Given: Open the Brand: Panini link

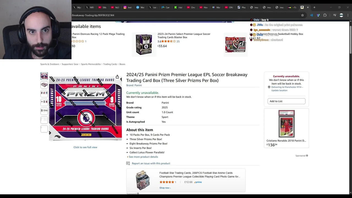Looking at the screenshot, I should [x=134, y=85].
